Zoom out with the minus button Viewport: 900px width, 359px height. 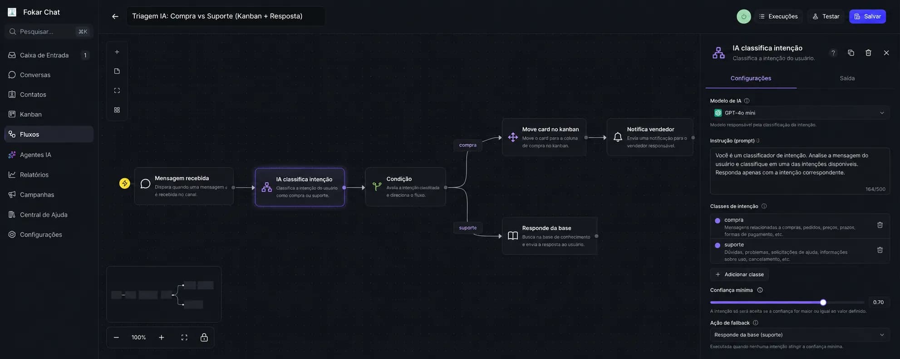[x=116, y=338]
